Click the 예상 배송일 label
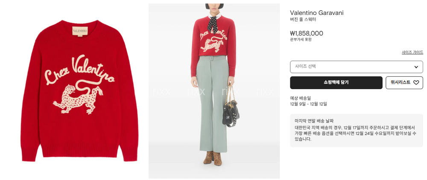427x180 pixels. 300,98
